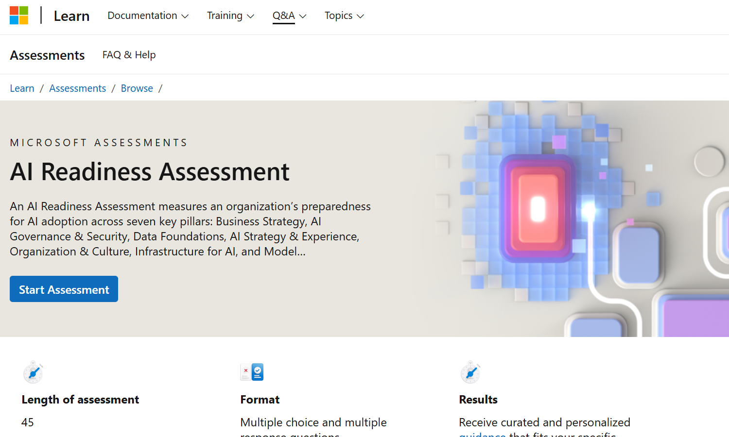Expand the Q&A dropdown menu
The width and height of the screenshot is (729, 437).
(289, 16)
